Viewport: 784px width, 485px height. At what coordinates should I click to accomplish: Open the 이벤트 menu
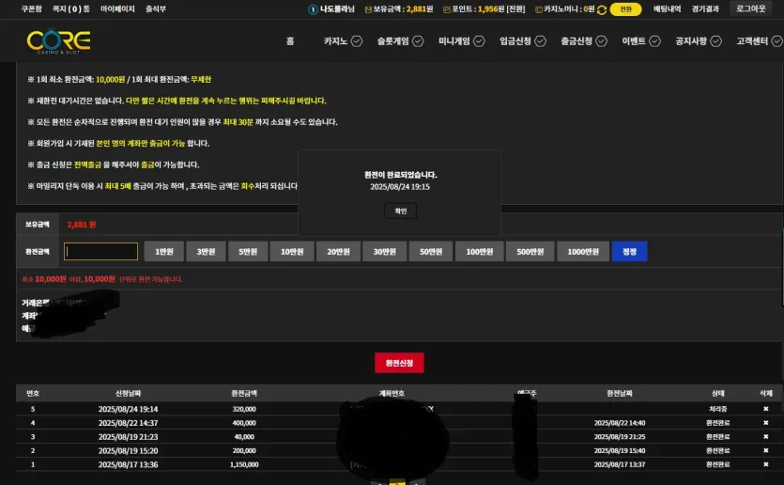pyautogui.click(x=641, y=41)
